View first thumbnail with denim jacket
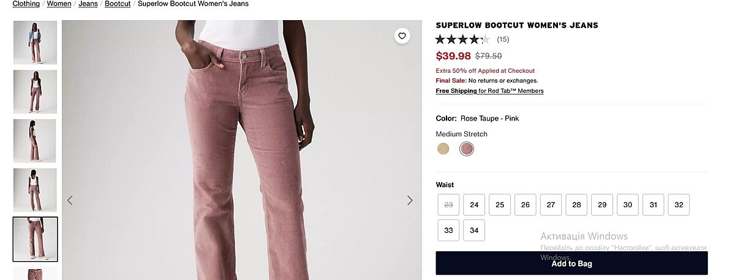Screen dimensions: 735x280 click(35, 43)
